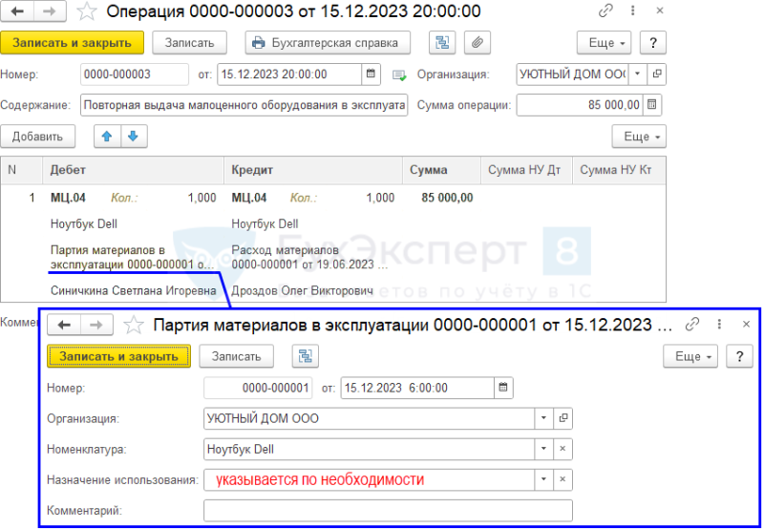The image size is (764, 529).
Task: Open calendar in Партия материалов date field
Action: point(503,388)
